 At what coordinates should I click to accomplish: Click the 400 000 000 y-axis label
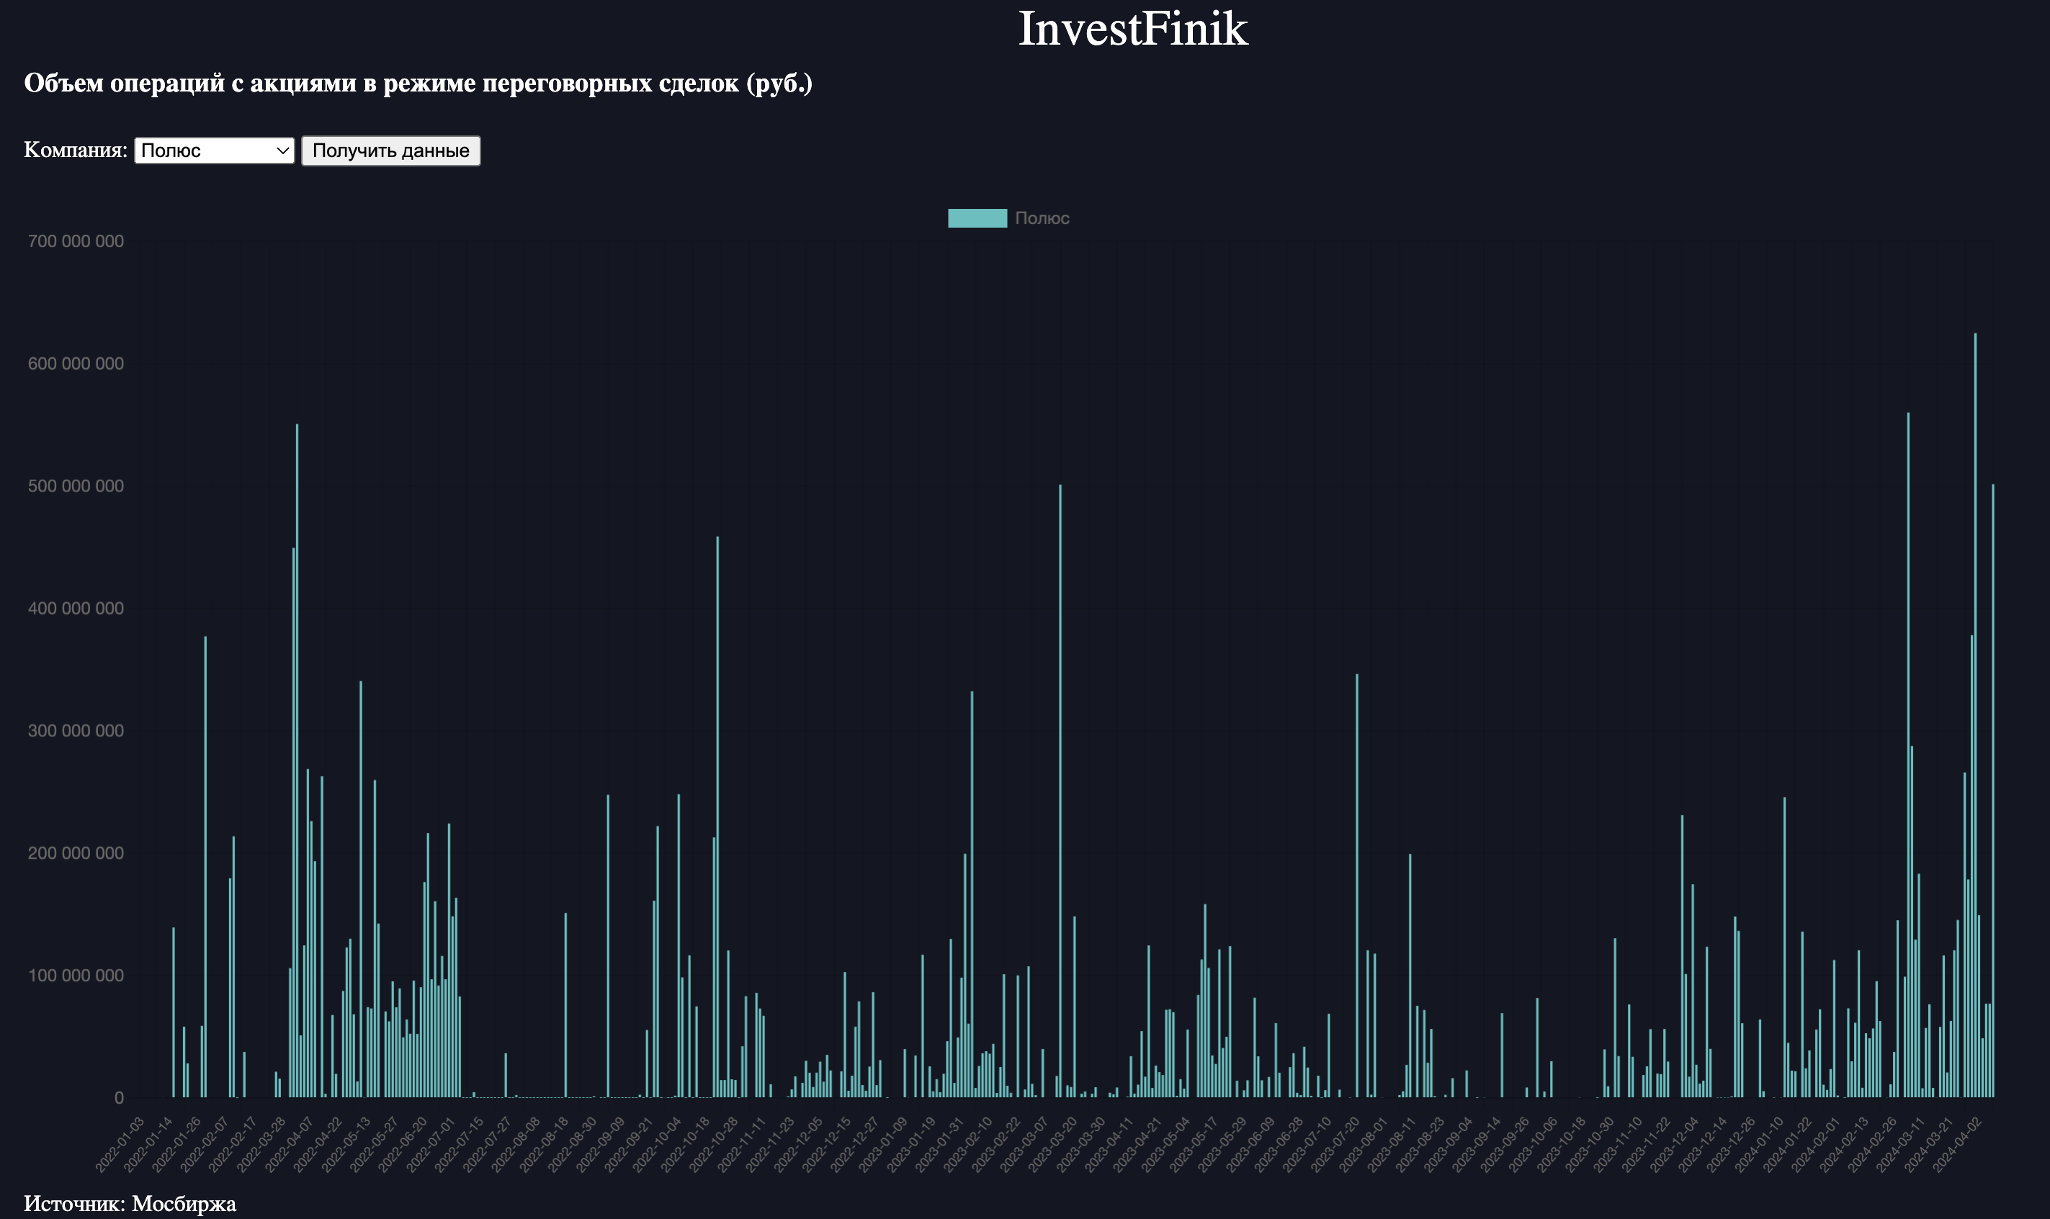pos(76,609)
